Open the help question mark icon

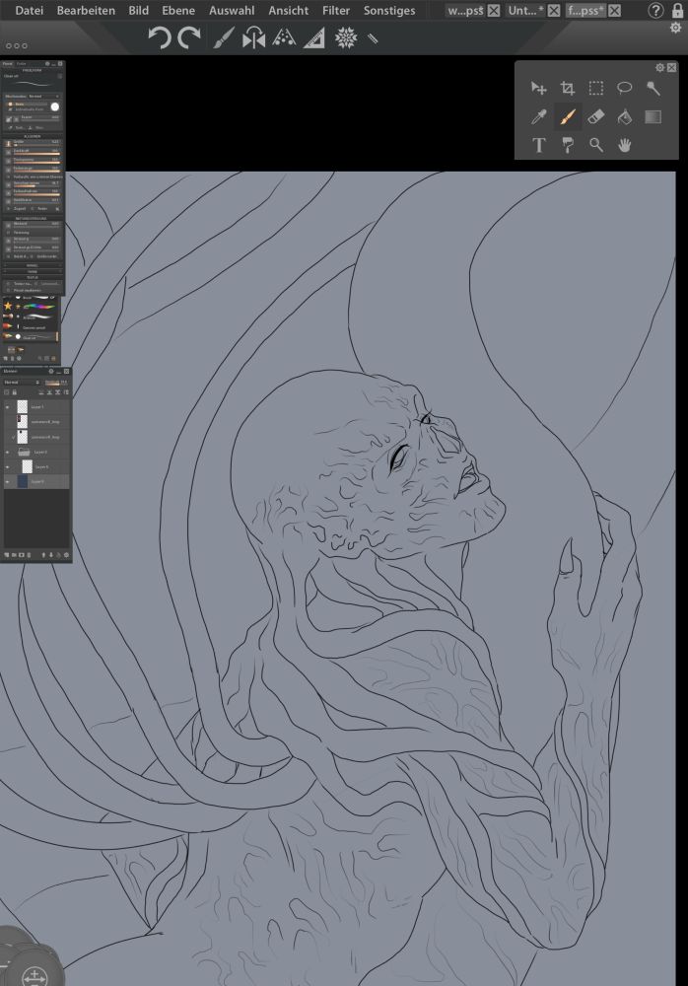[x=655, y=11]
